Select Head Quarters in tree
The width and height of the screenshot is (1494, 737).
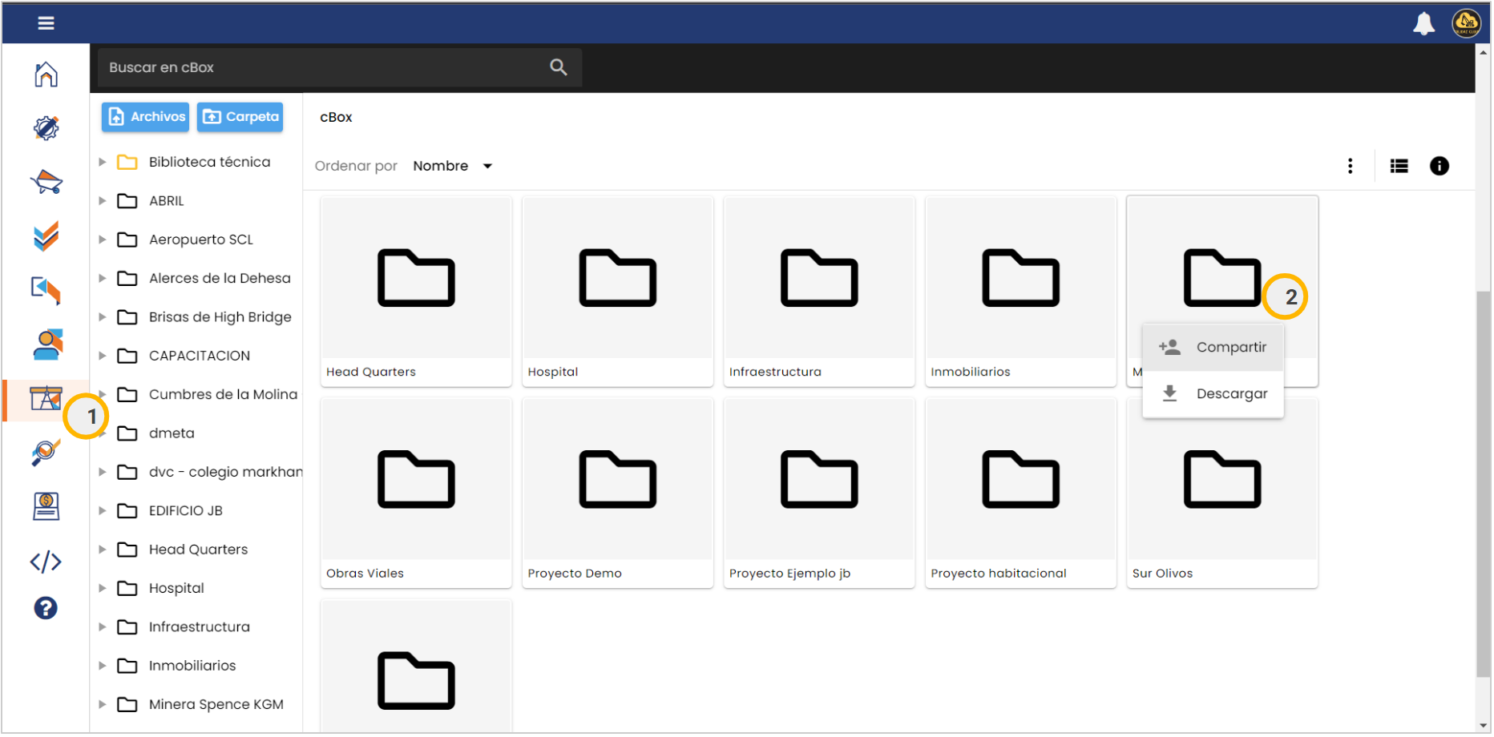pos(183,550)
